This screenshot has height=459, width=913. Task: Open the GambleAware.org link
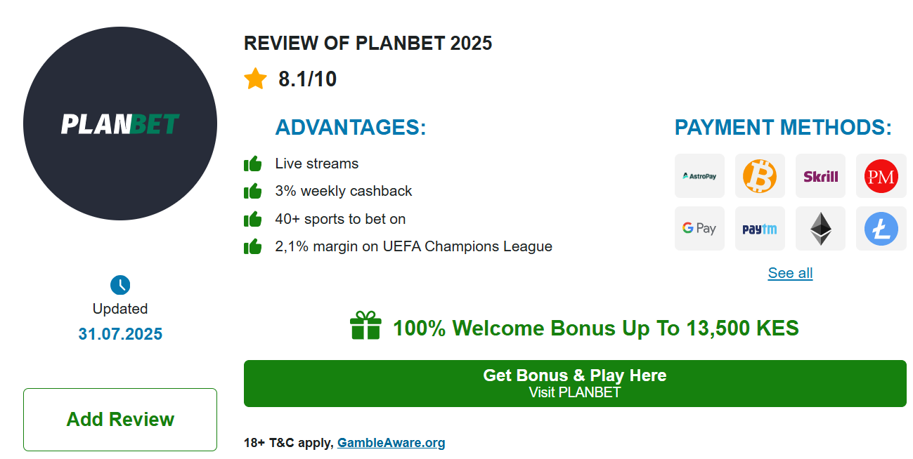[x=391, y=443]
